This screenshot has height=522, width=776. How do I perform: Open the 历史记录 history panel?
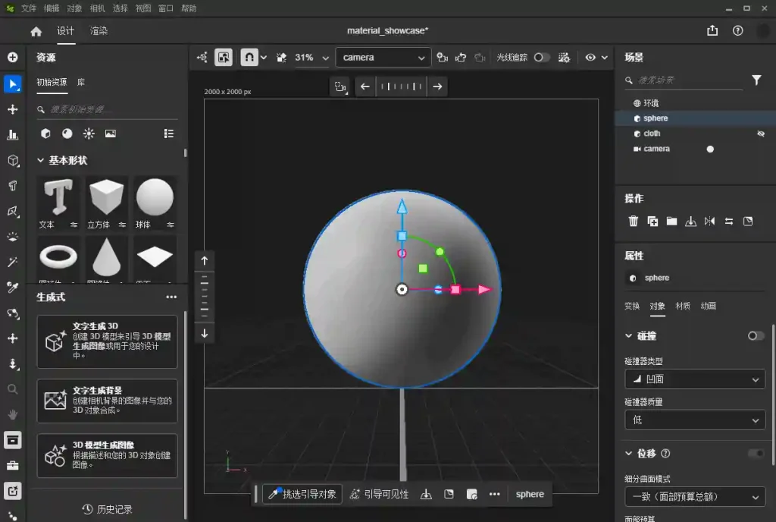tap(106, 510)
